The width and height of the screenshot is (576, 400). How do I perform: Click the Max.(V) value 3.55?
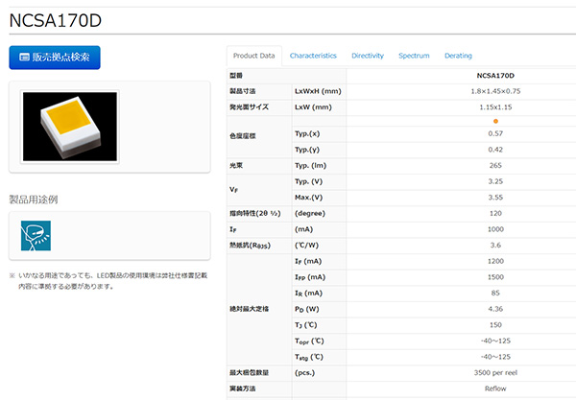(x=495, y=198)
